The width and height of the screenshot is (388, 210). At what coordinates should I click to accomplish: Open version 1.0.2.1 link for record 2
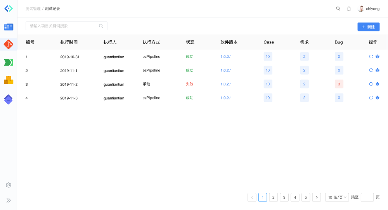pos(226,71)
